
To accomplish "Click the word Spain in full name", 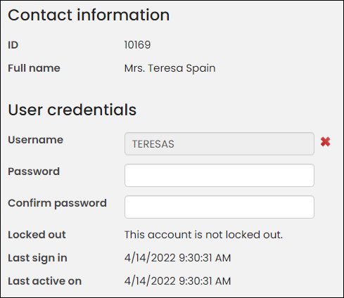I will (x=200, y=69).
